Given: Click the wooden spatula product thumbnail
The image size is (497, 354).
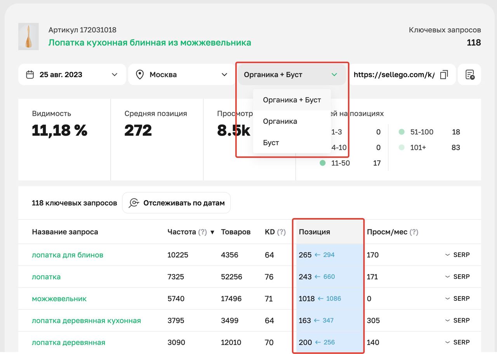Looking at the screenshot, I should 28,36.
